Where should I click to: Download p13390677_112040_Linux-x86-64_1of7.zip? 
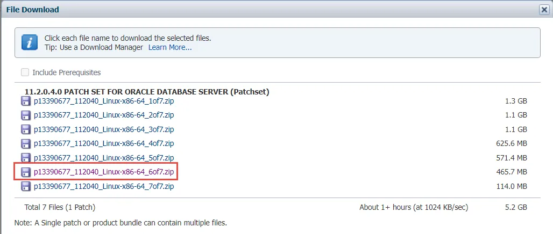(104, 101)
